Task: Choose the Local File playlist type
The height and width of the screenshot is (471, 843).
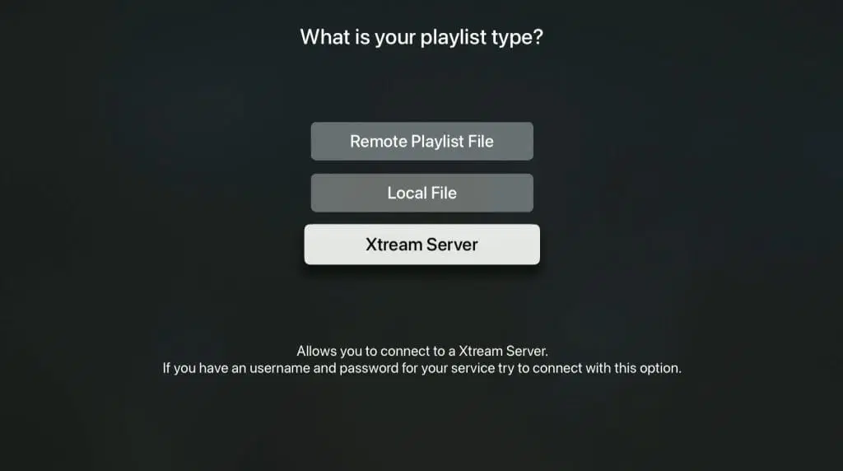Action: click(x=422, y=193)
